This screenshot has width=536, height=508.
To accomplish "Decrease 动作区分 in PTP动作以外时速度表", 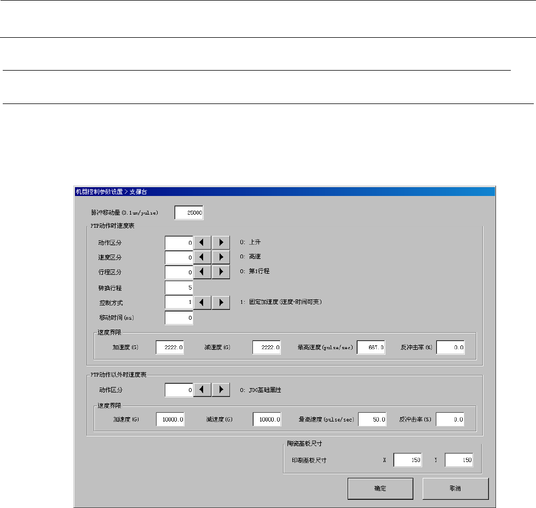I will (203, 390).
